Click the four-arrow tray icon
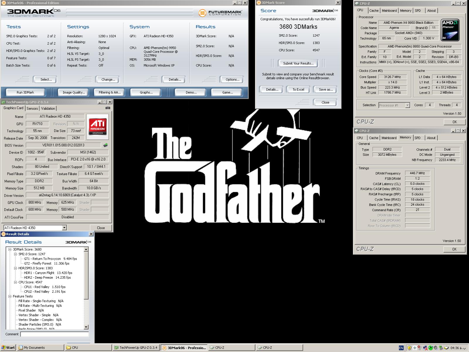Image resolution: width=469 pixels, height=352 pixels. pyautogui.click(x=415, y=348)
